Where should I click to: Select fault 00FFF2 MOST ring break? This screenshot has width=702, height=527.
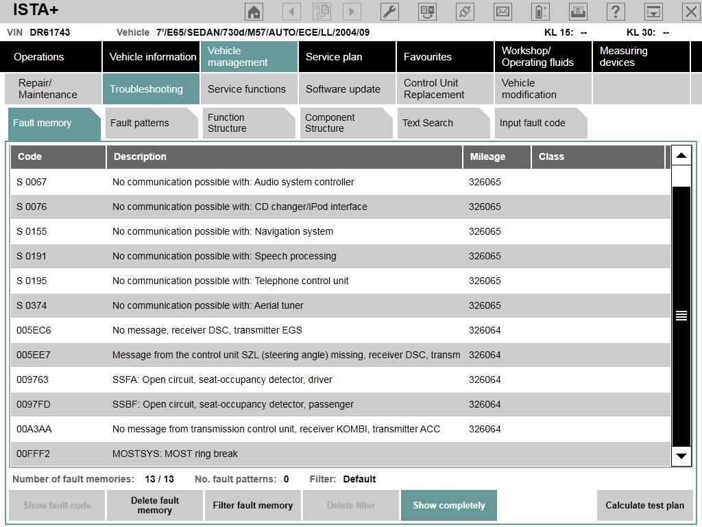click(x=341, y=454)
